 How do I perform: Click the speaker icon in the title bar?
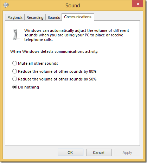(6, 5)
